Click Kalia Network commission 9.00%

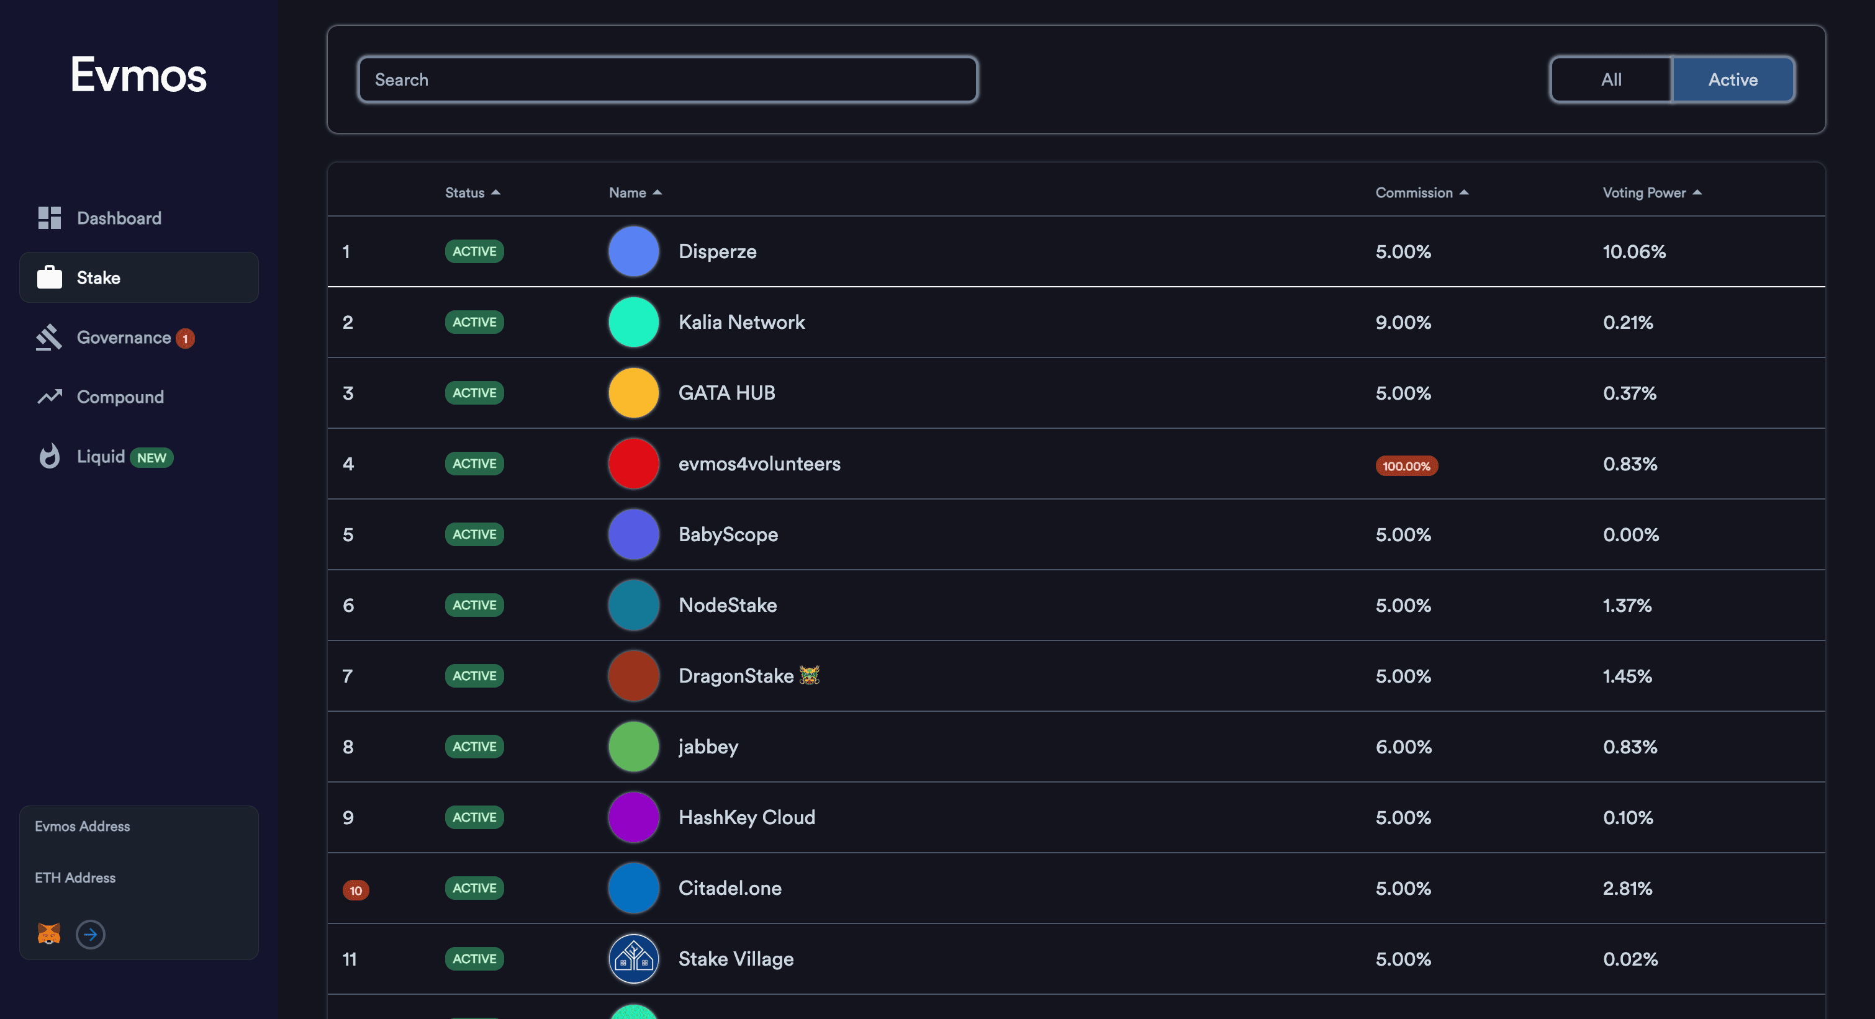[1403, 321]
